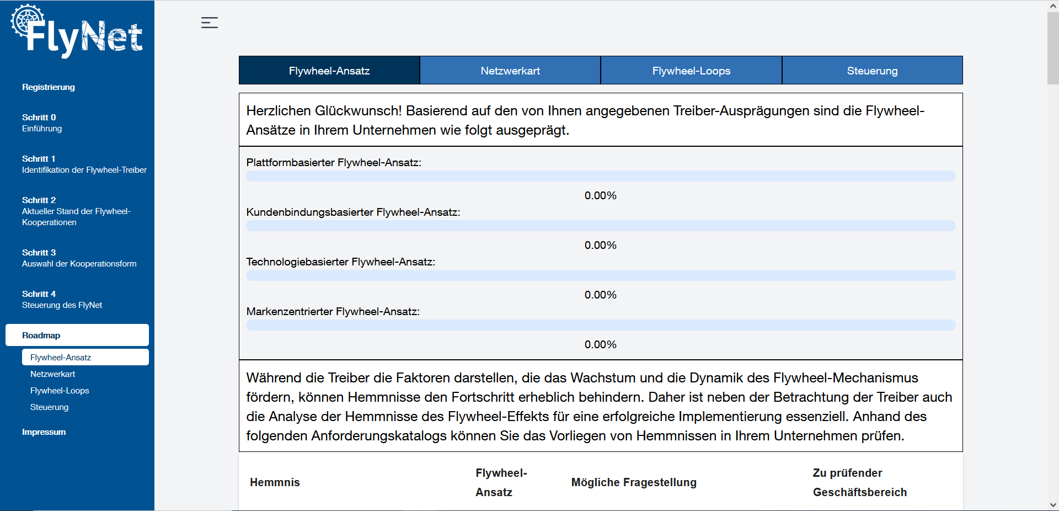Screen dimensions: 1059x511
Task: Open Schritt 3 Auswahl der Kooperationsform
Action: coord(79,258)
